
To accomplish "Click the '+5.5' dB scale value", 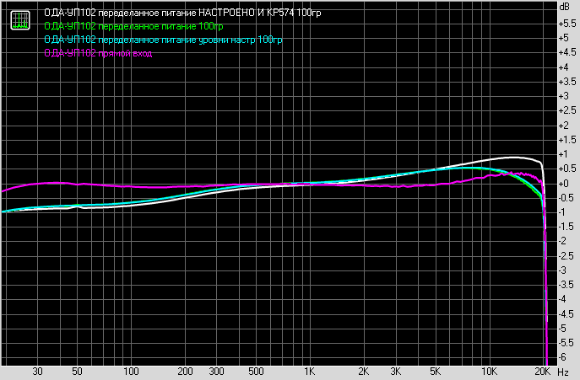I will (x=567, y=24).
